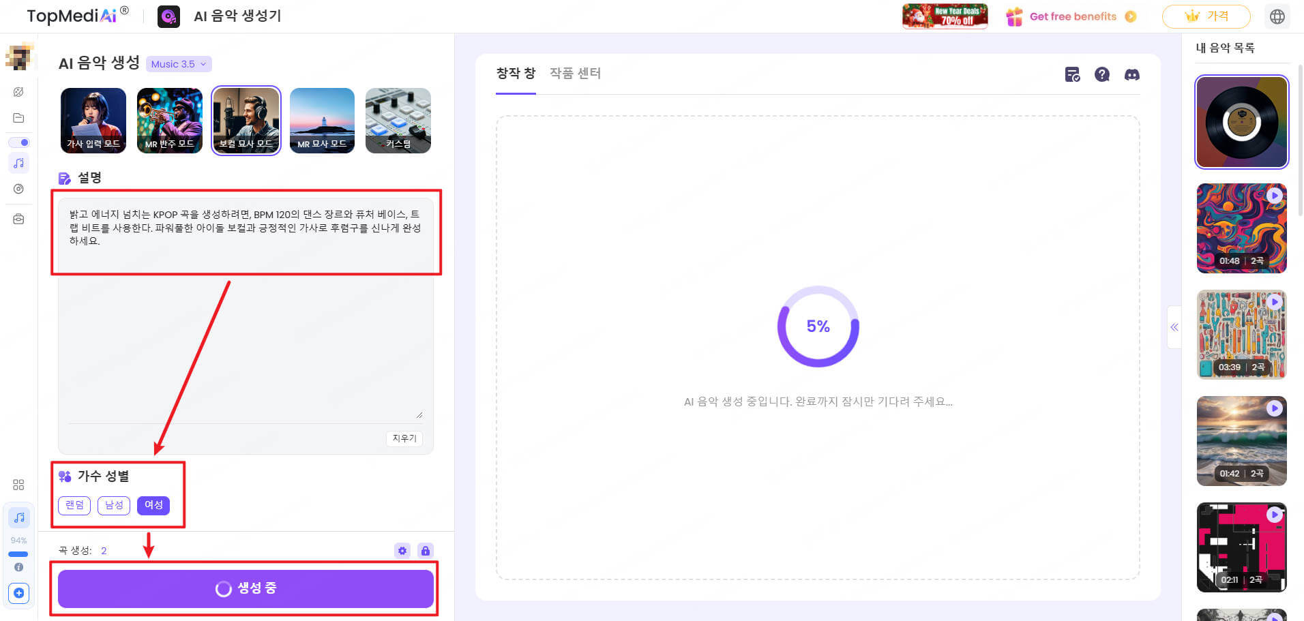Viewport: 1304px width, 621px height.
Task: Click the gift box icon in header
Action: tap(1014, 16)
